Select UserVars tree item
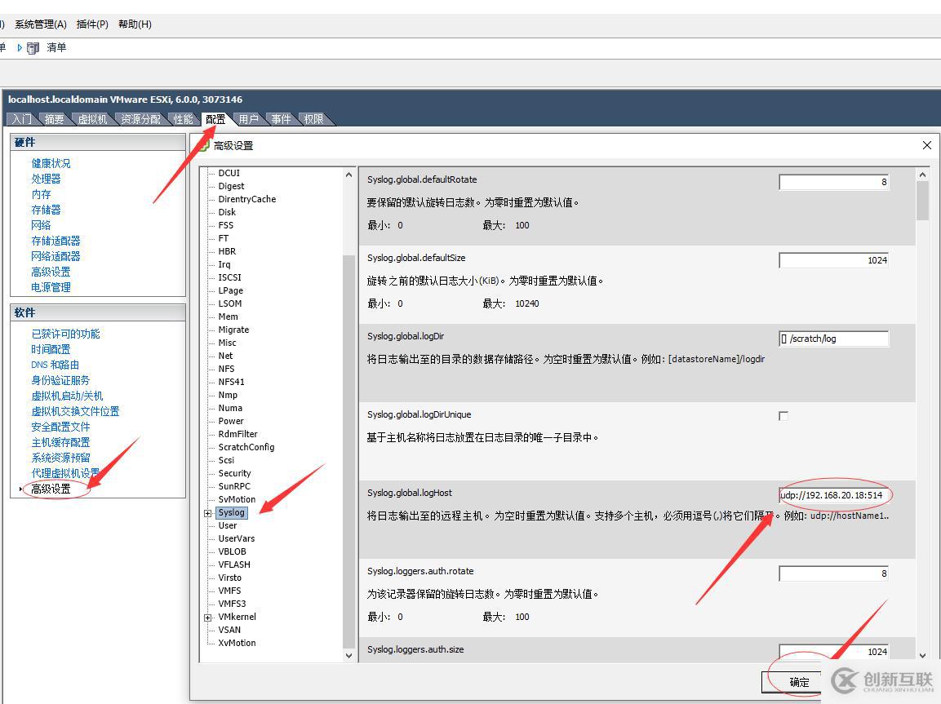This screenshot has width=941, height=704. tap(237, 538)
